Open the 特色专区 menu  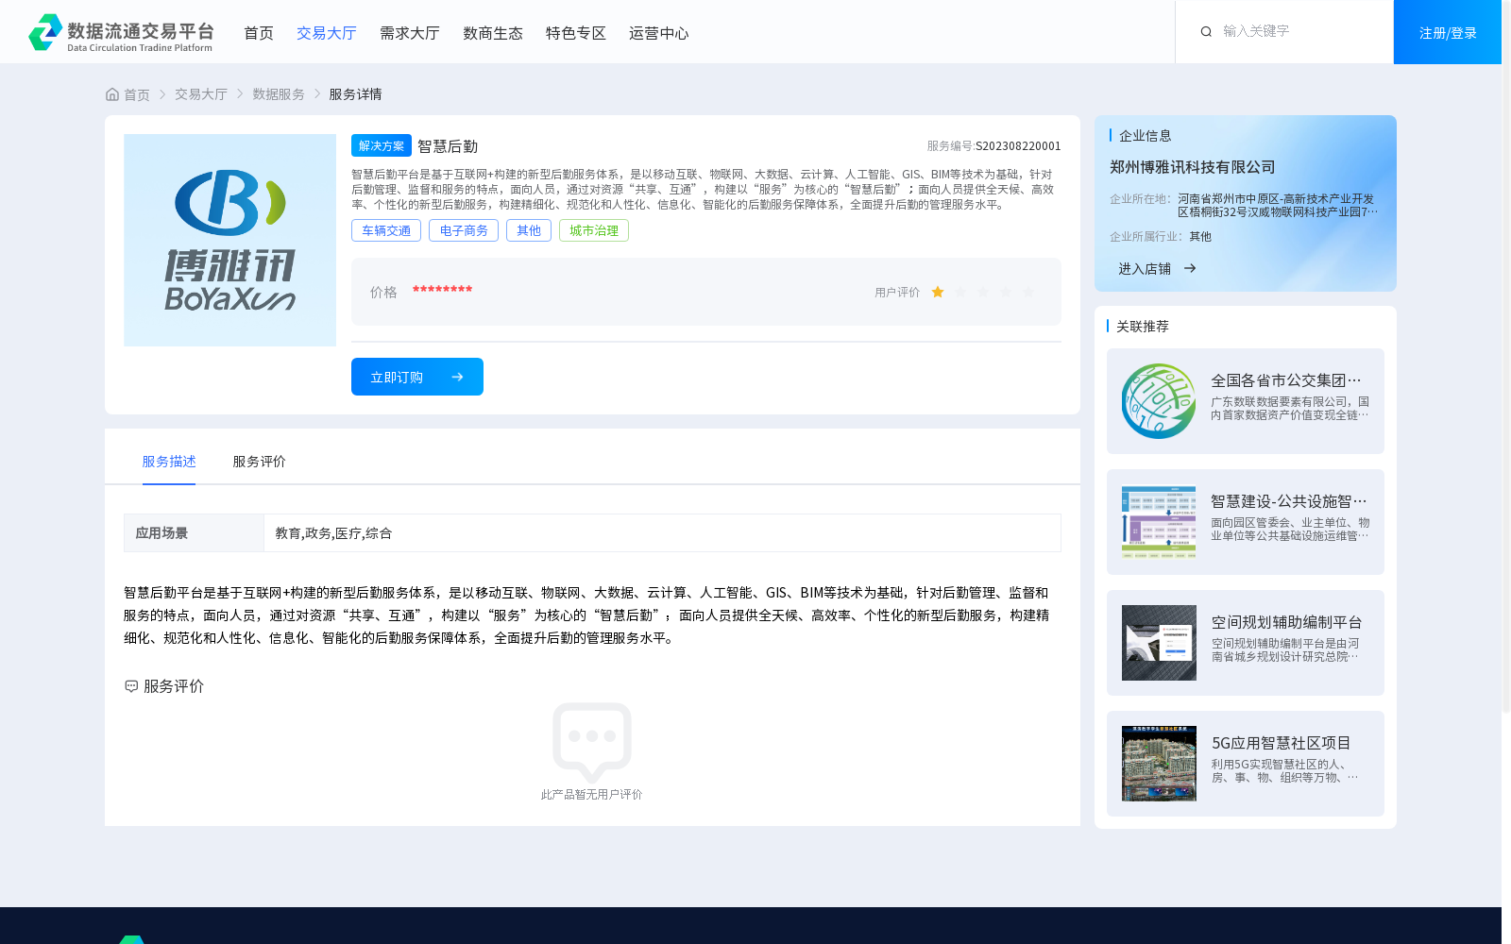click(x=575, y=32)
